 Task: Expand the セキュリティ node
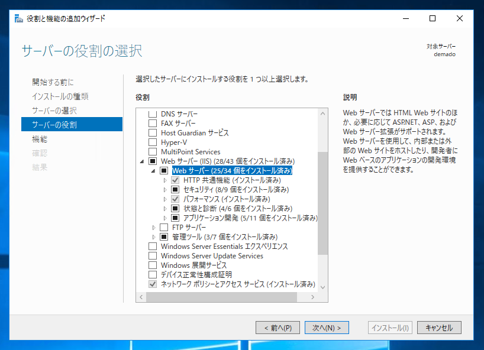point(165,190)
